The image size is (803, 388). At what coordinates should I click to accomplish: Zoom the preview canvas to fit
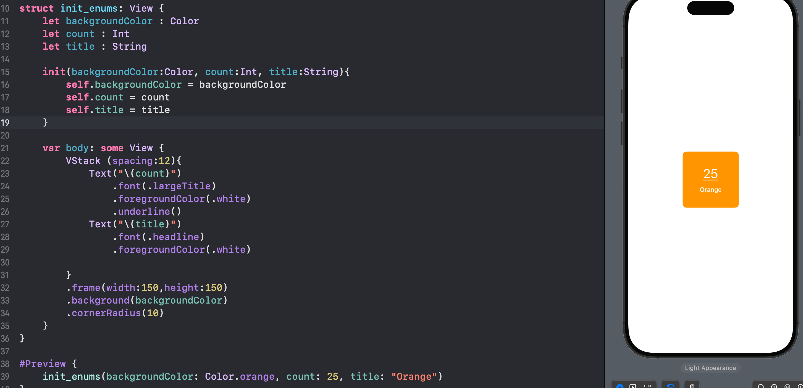click(788, 386)
